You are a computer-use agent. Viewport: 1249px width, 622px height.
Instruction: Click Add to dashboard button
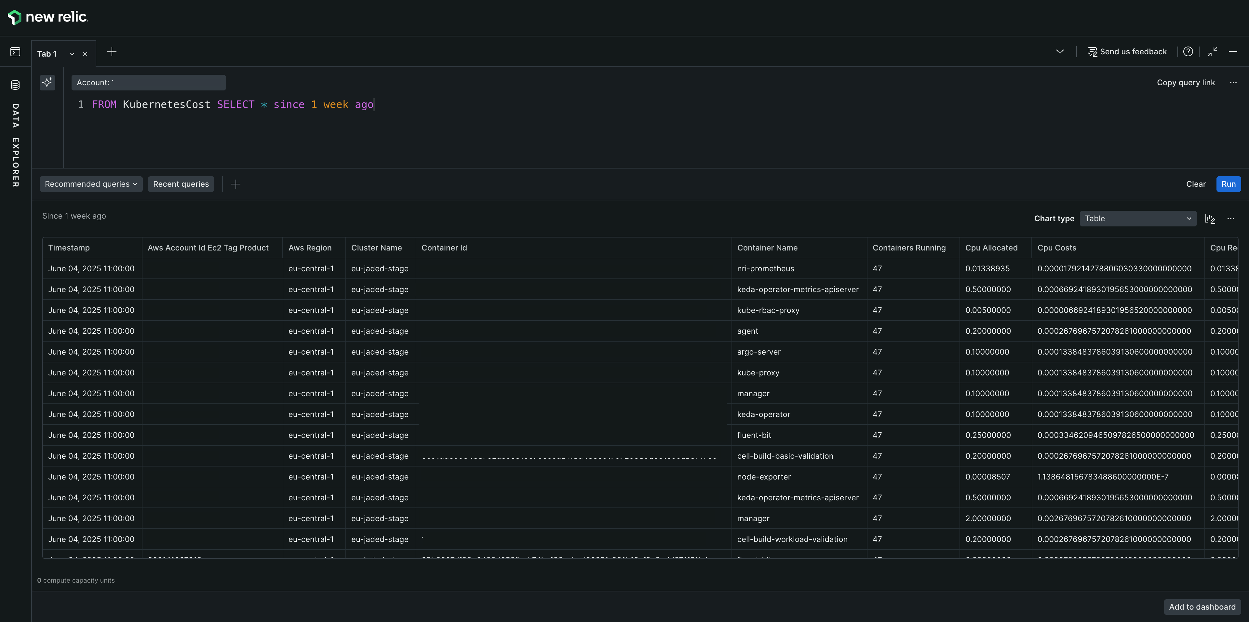[x=1202, y=607]
